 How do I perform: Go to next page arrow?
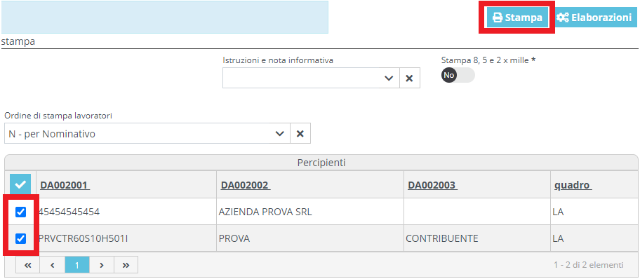101,265
